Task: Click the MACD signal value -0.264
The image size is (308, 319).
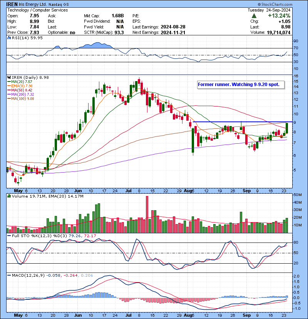Action: [71, 276]
